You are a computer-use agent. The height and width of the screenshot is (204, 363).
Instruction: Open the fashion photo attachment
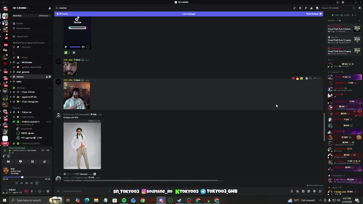coord(82,144)
